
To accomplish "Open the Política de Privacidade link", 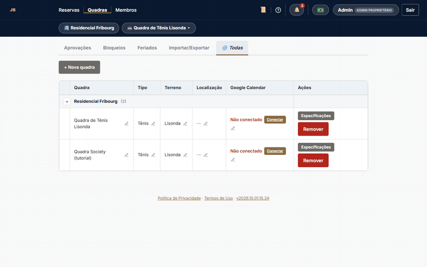I will coord(179,198).
